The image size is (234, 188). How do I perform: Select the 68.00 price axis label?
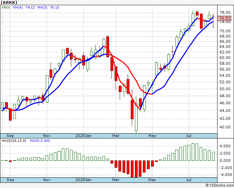(x=225, y=36)
